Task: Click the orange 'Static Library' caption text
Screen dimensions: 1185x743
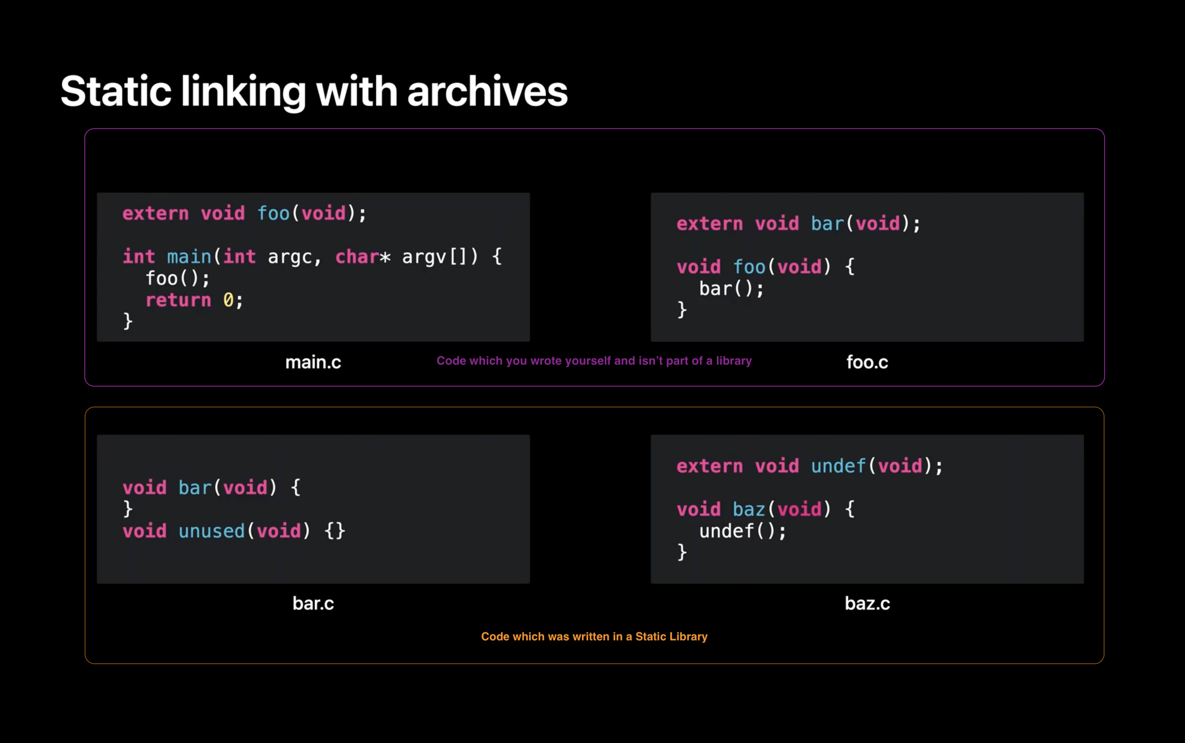Action: tap(594, 637)
